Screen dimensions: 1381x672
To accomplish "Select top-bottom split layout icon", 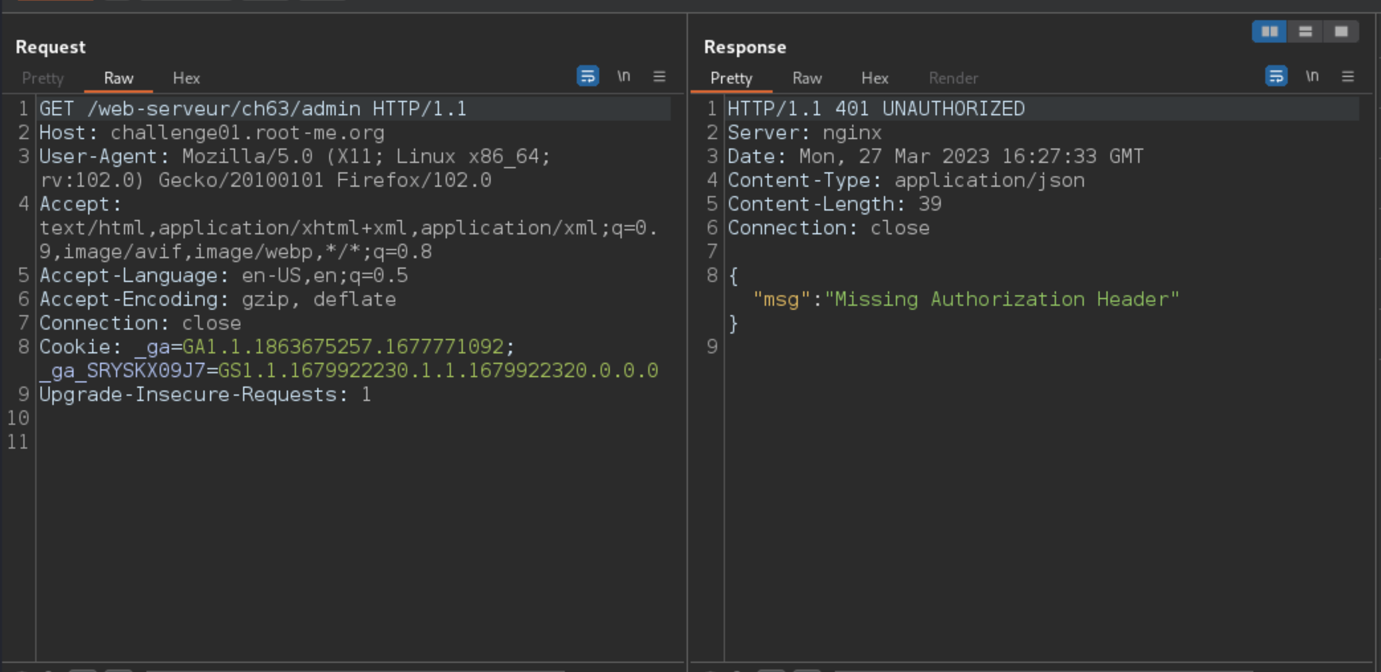I will point(1305,31).
